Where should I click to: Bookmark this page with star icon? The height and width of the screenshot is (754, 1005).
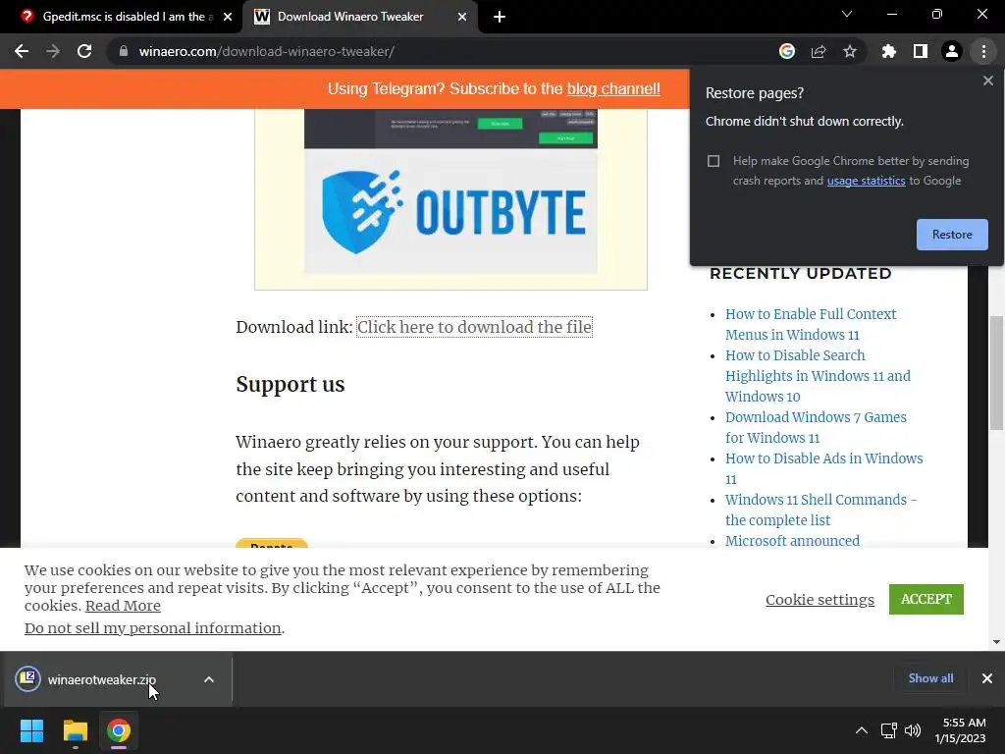pyautogui.click(x=850, y=51)
